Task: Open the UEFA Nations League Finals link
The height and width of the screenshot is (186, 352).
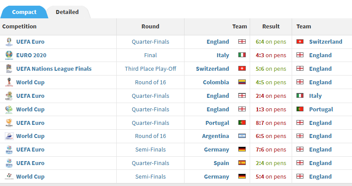Action: [54, 69]
